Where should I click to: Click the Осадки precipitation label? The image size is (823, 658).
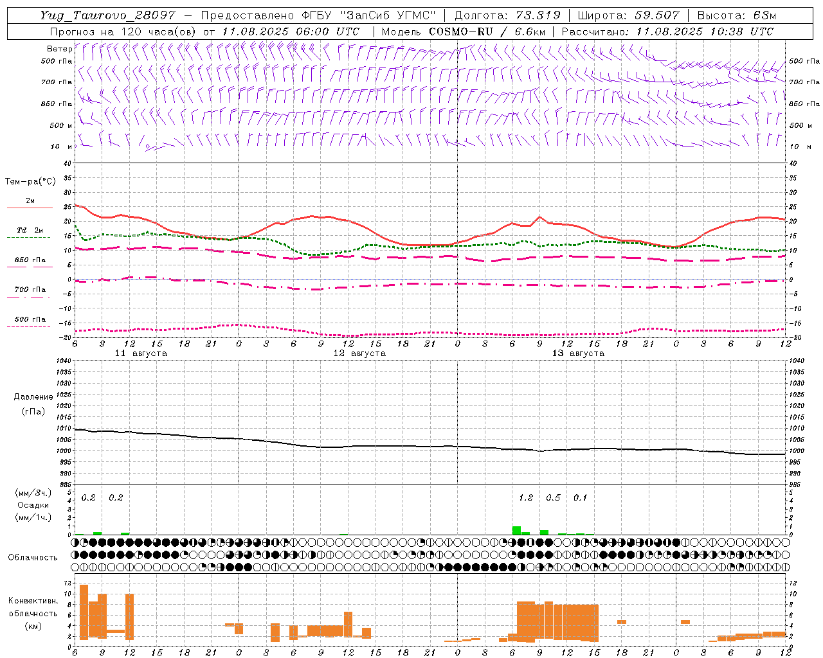click(33, 505)
